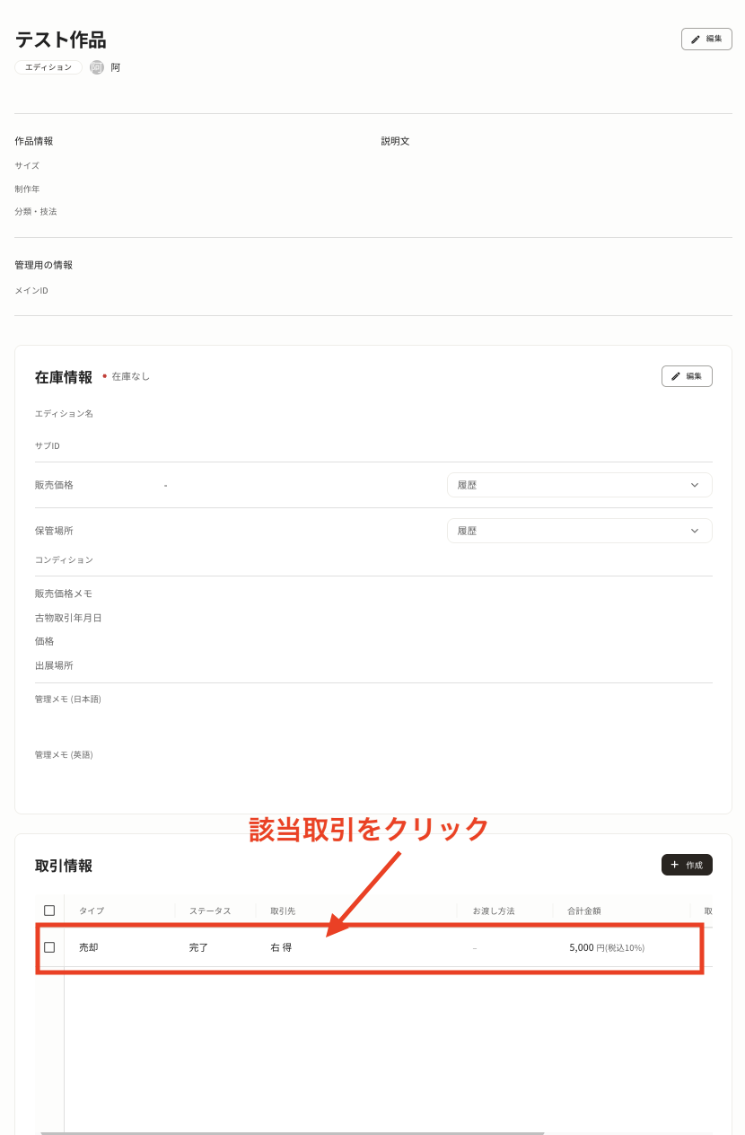Click the エディション badge under the title
The width and height of the screenshot is (745, 1135).
click(x=48, y=66)
